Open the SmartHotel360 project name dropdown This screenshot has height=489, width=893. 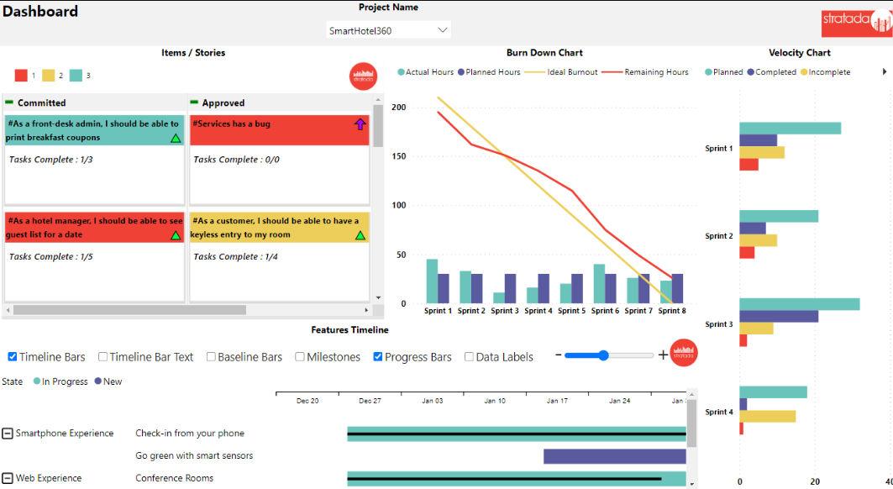click(x=443, y=29)
